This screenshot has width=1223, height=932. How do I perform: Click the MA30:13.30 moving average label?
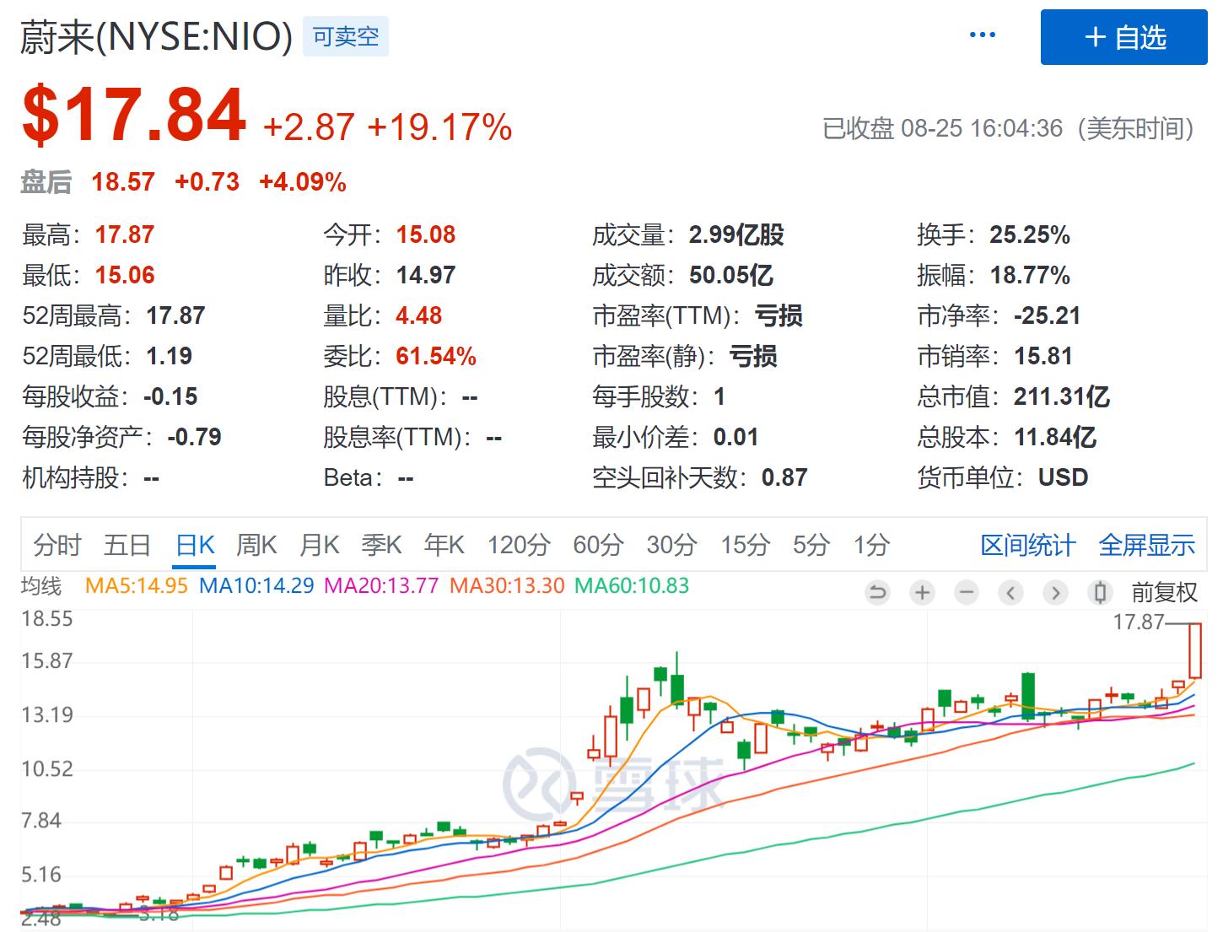(507, 585)
